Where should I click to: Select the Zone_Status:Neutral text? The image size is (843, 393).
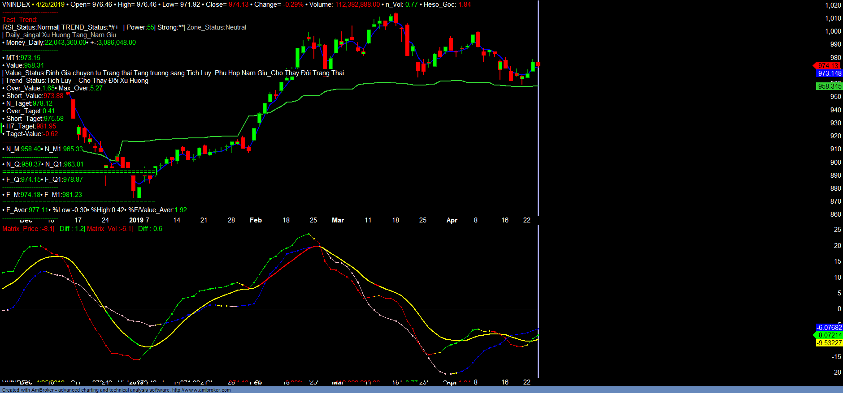216,27
